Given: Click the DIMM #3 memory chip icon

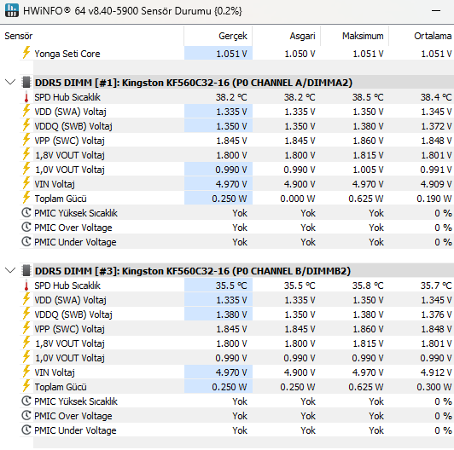Looking at the screenshot, I should 26,271.
